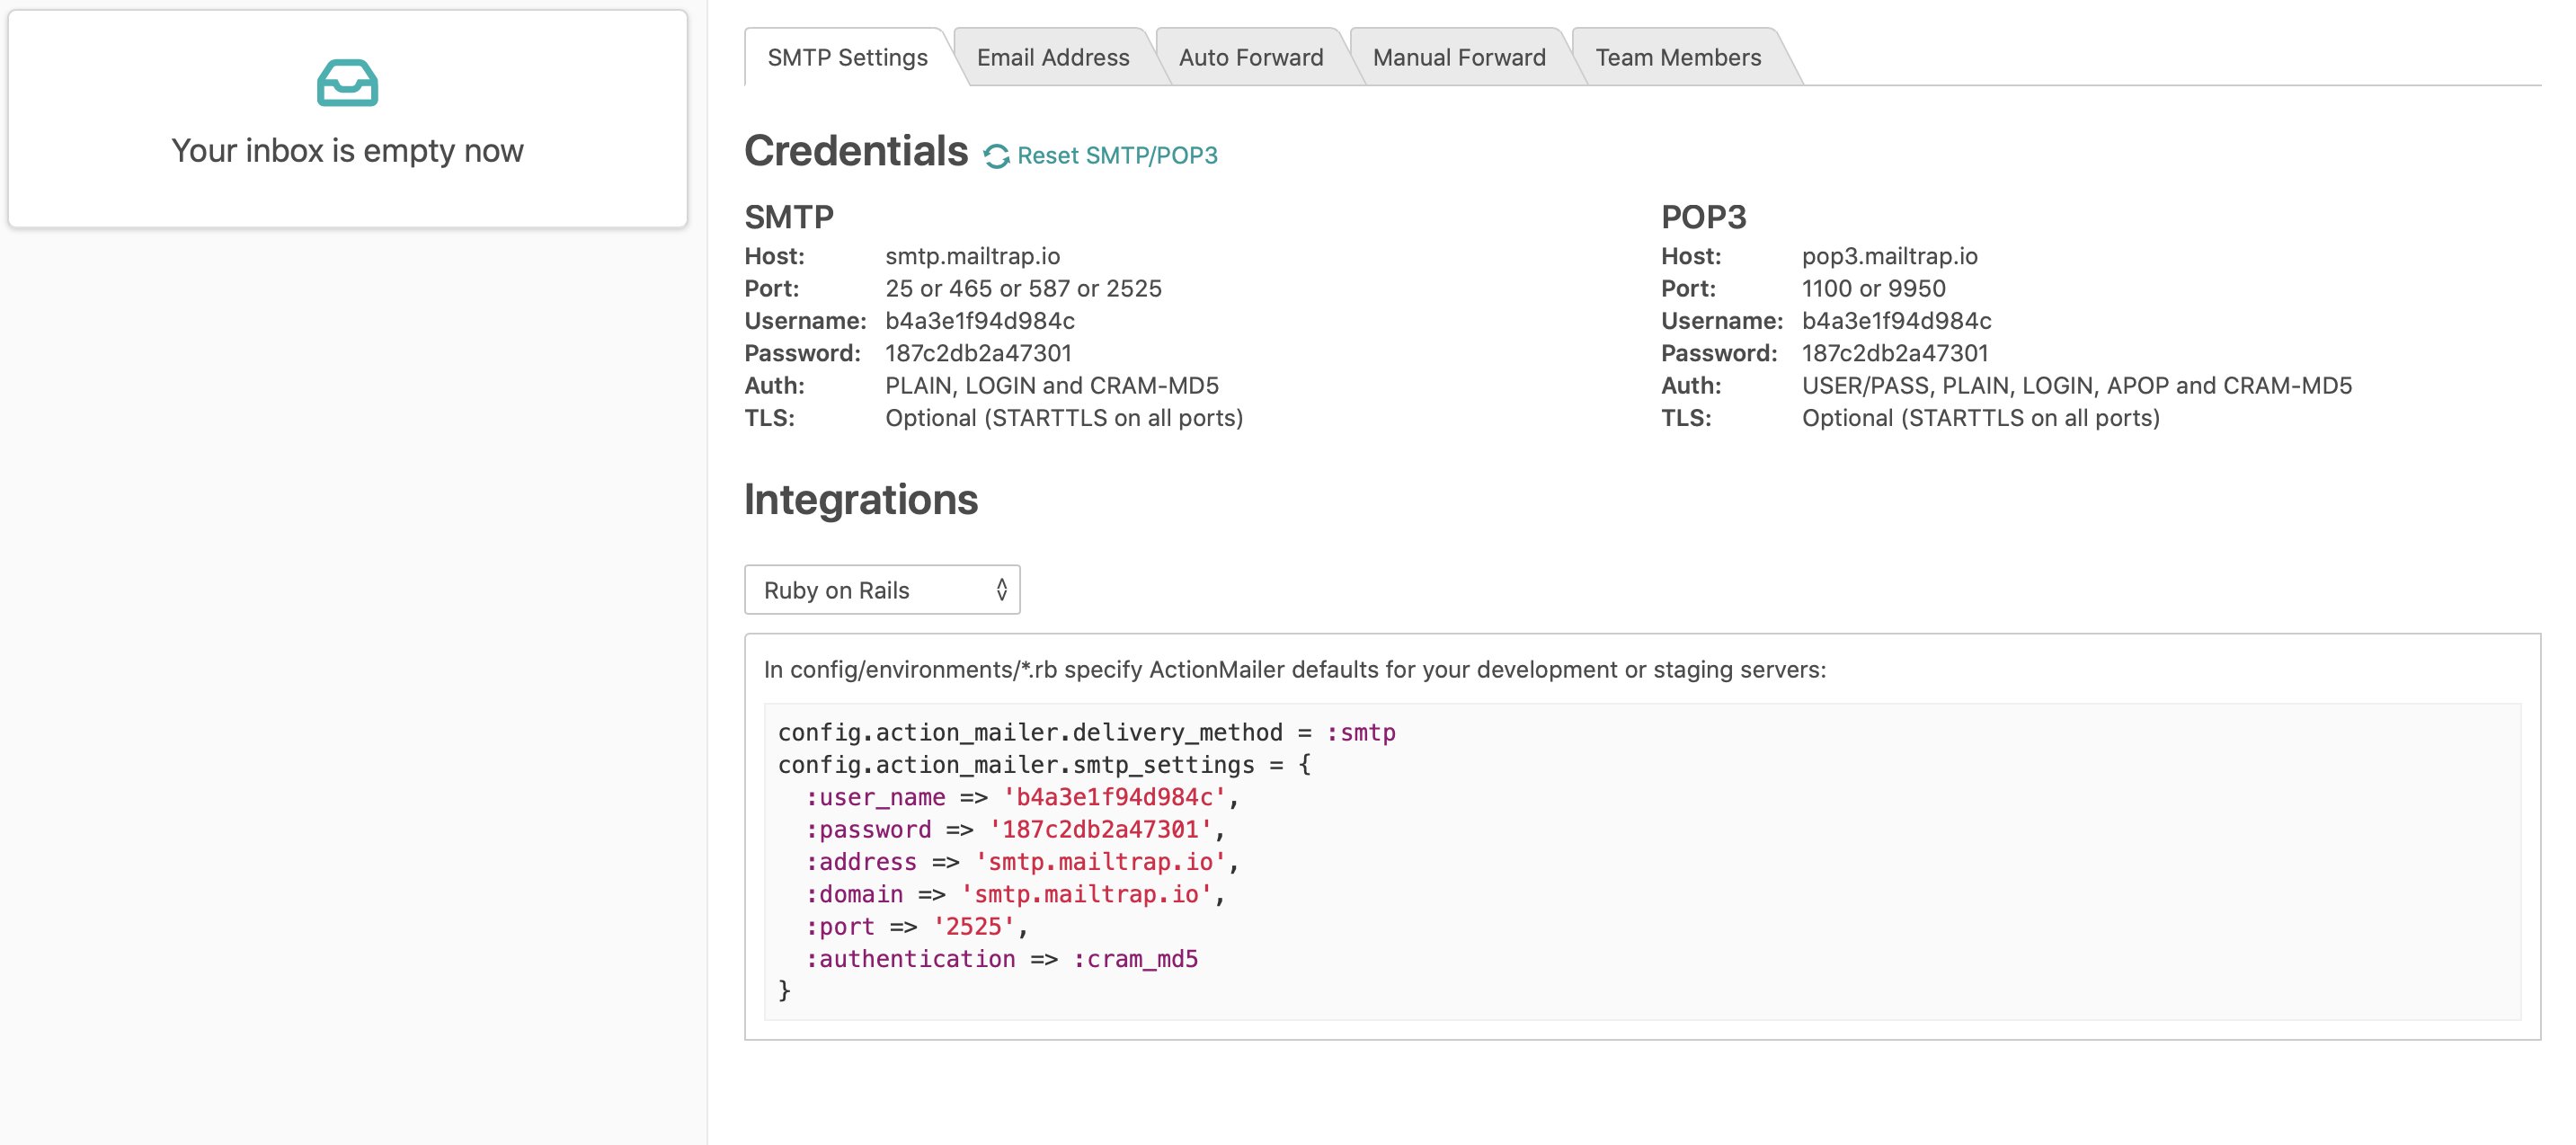This screenshot has width=2576, height=1145.
Task: Click the POP3 section heading
Action: [x=1703, y=217]
